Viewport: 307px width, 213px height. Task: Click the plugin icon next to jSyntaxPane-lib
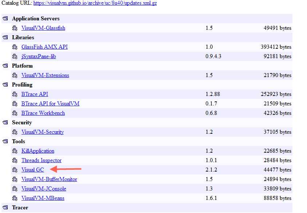pos(15,57)
